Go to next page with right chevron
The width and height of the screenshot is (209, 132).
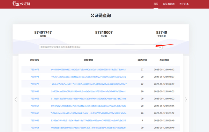click(x=186, y=99)
